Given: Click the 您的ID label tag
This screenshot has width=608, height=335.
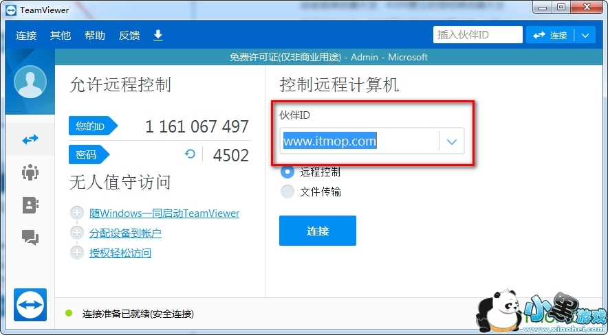Looking at the screenshot, I should [93, 126].
